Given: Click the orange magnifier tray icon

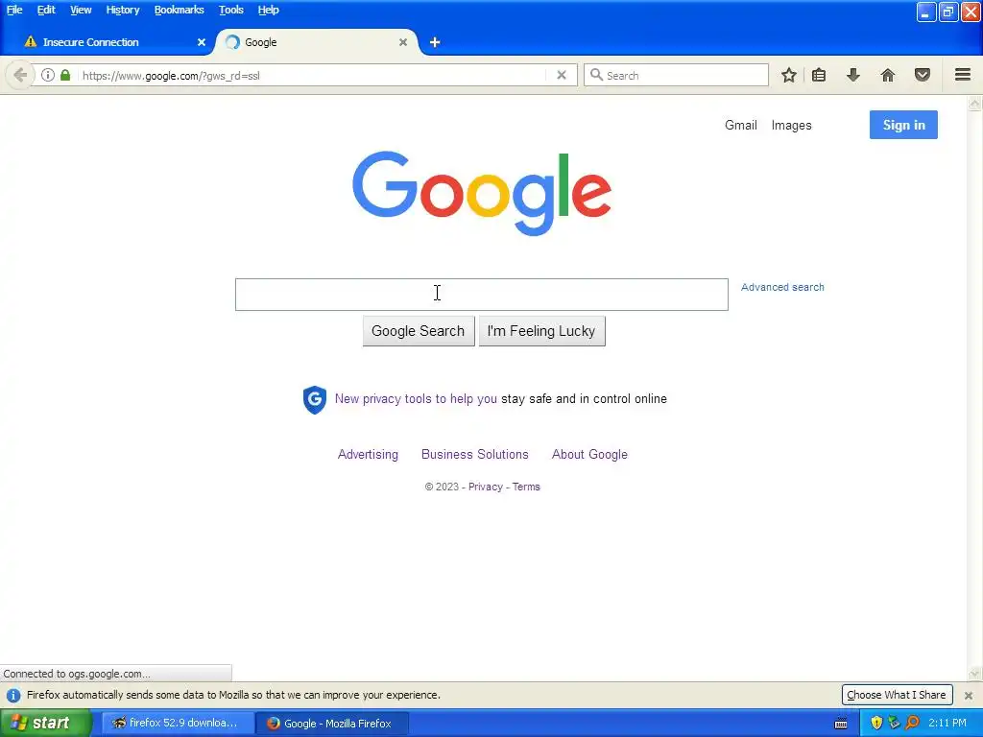Looking at the screenshot, I should (x=912, y=724).
